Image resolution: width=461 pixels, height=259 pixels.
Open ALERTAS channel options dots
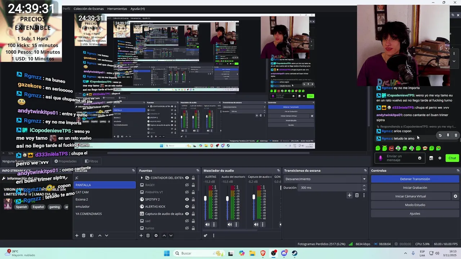214,224
